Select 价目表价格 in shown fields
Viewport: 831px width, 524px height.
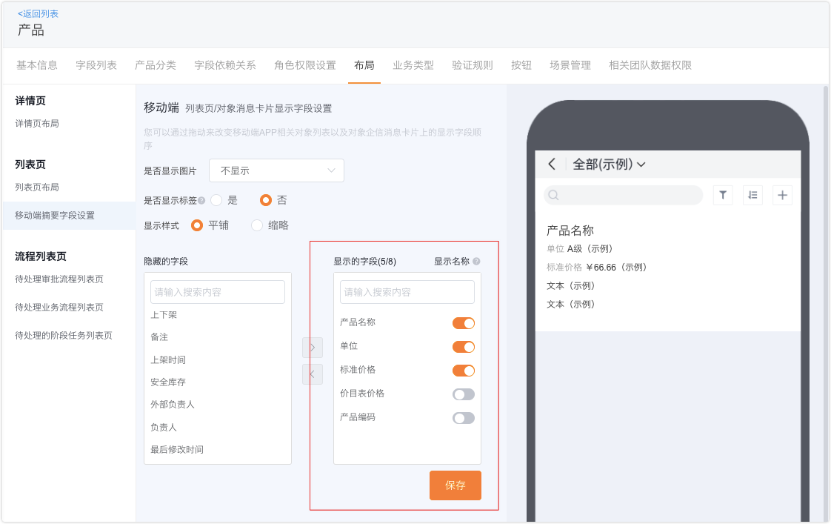pyautogui.click(x=362, y=393)
